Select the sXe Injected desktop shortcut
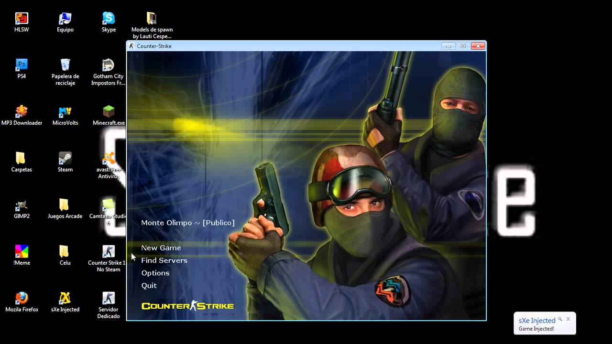 pyautogui.click(x=65, y=302)
